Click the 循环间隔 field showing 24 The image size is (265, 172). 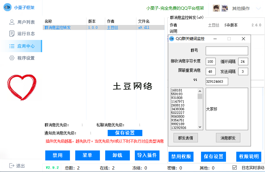[243, 61]
